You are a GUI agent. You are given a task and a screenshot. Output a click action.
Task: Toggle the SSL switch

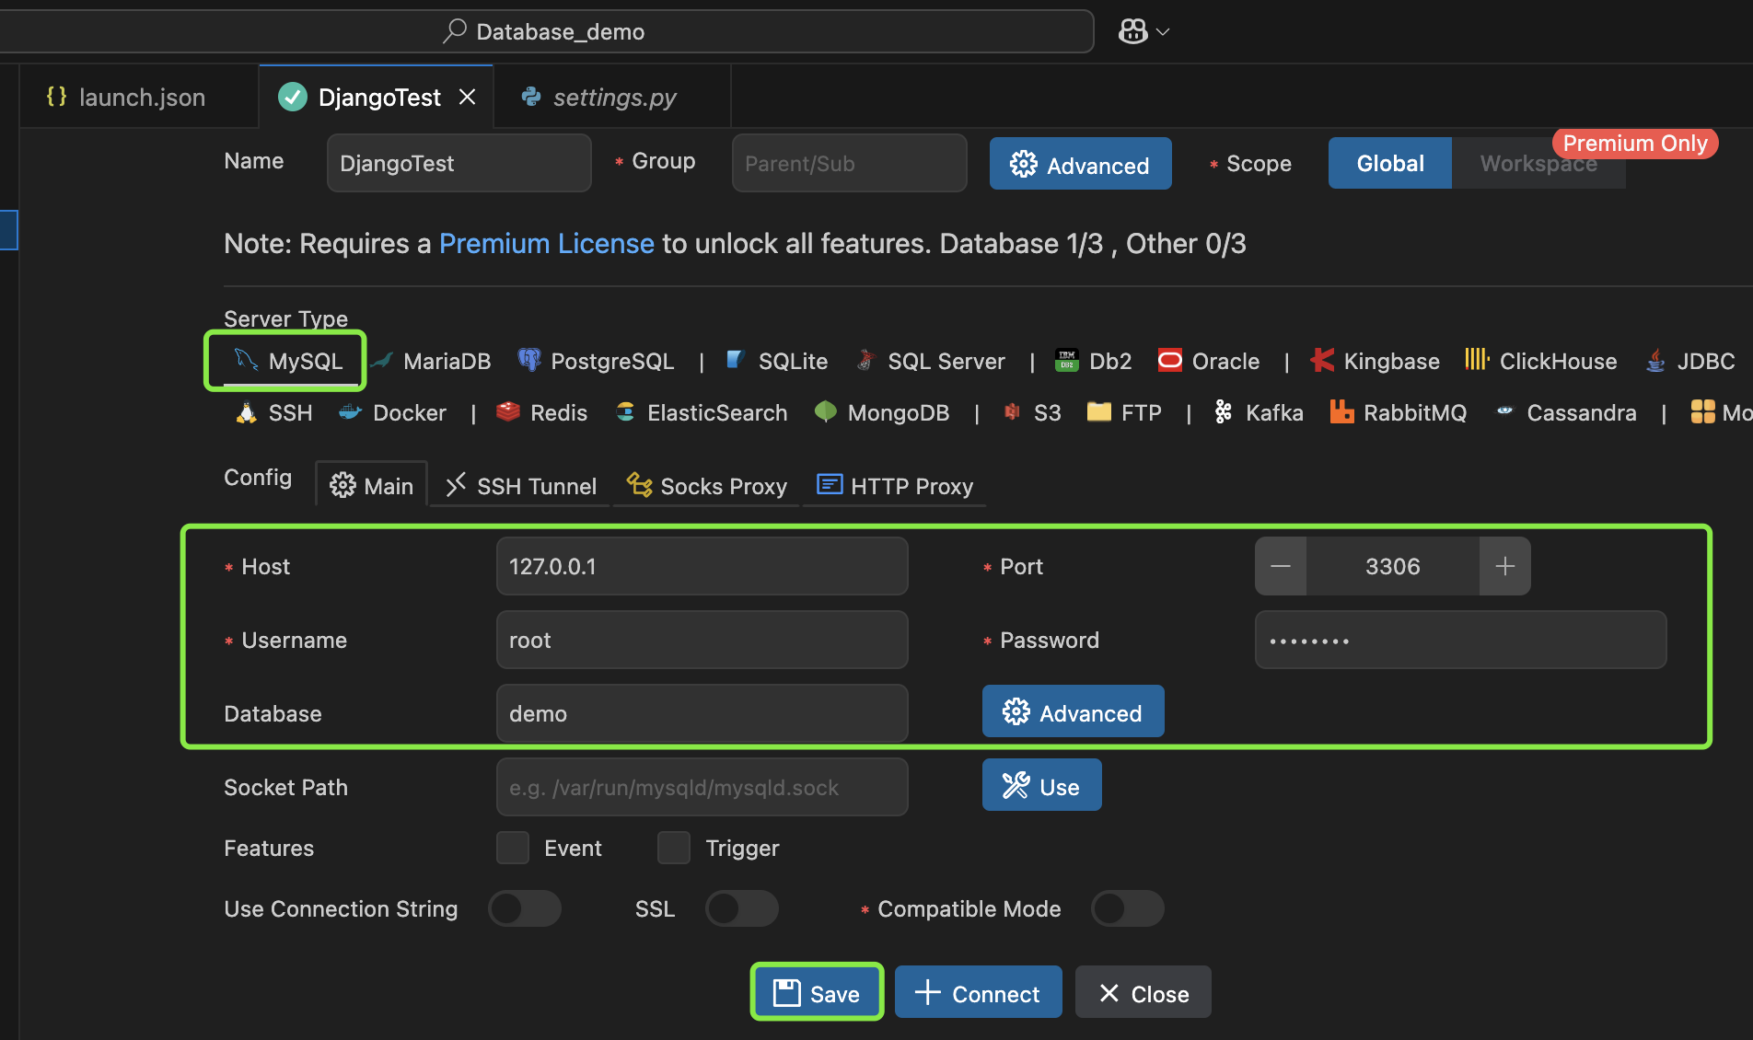[x=742, y=908]
